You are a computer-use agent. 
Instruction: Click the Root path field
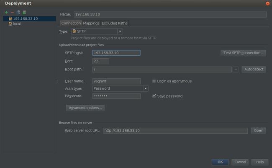point(162,69)
